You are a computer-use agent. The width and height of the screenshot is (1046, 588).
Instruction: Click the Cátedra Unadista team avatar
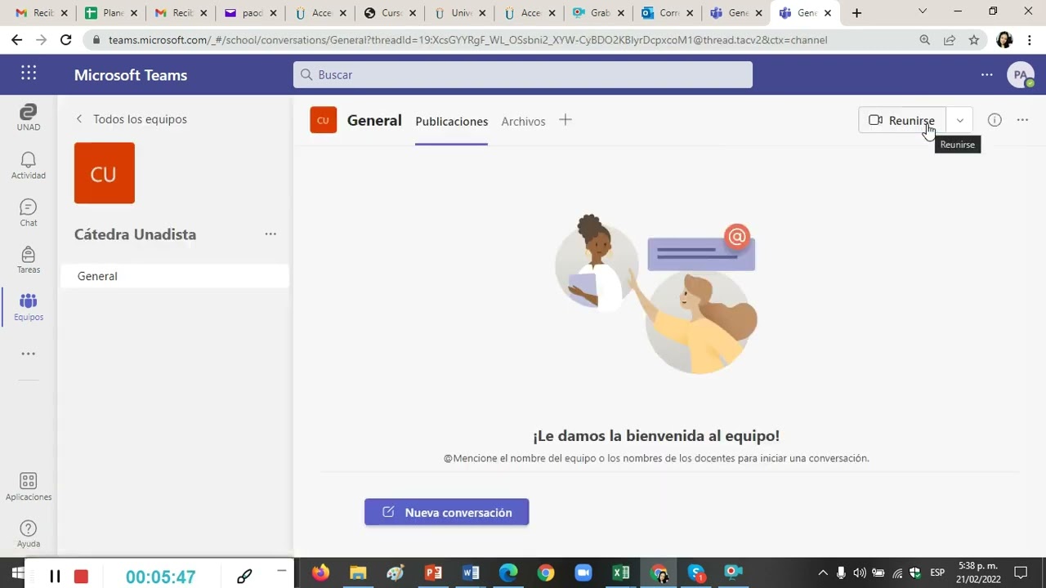pos(105,173)
